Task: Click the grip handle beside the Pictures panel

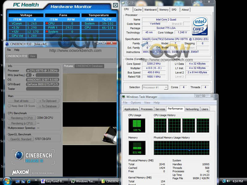Action: (65, 71)
